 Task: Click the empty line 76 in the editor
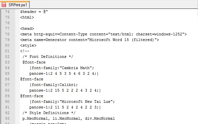coord(109,23)
